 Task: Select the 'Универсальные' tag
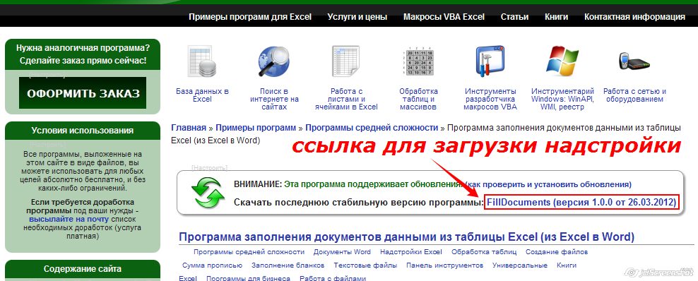coord(520,265)
